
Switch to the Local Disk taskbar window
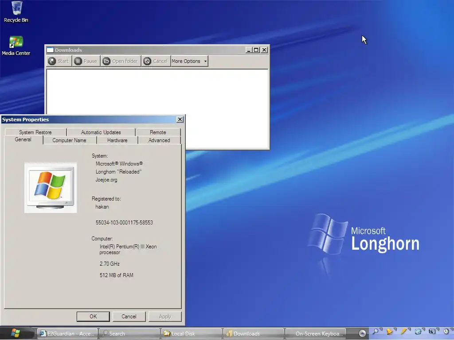pyautogui.click(x=191, y=334)
